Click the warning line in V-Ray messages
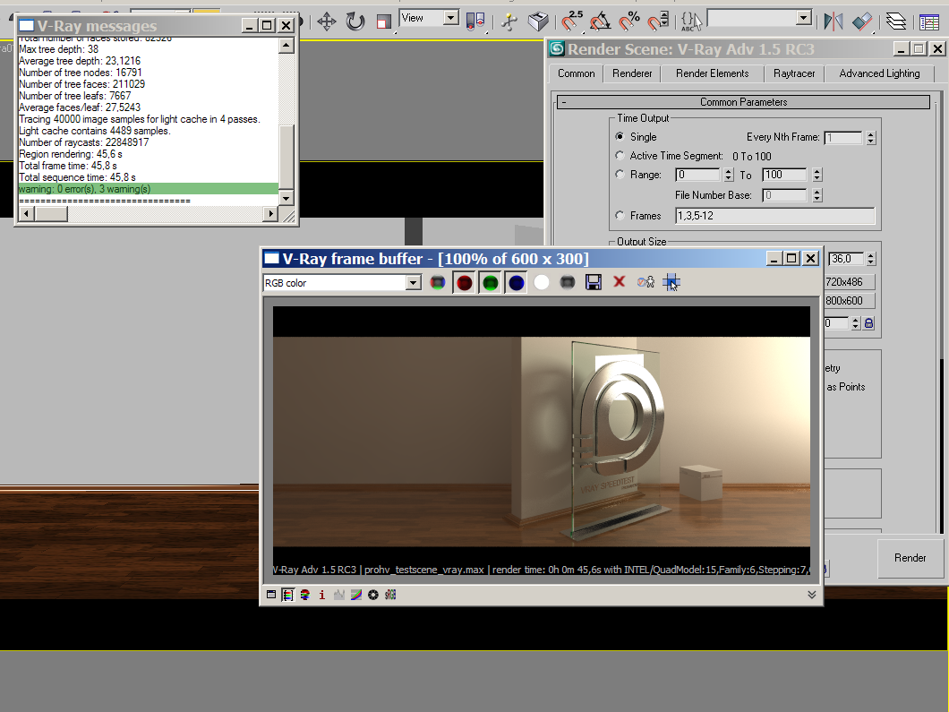 [x=149, y=189]
